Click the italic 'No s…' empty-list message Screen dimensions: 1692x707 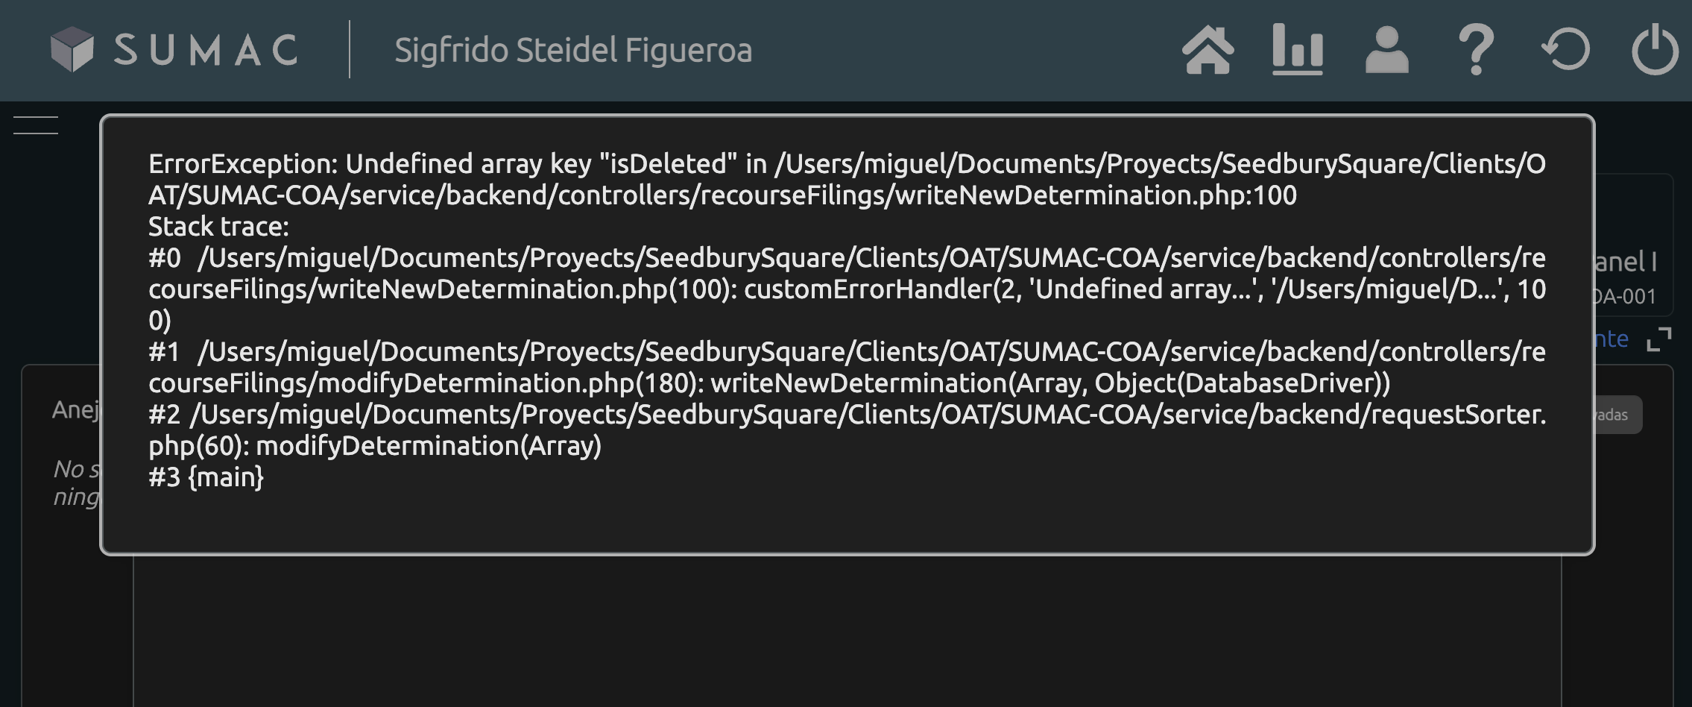pyautogui.click(x=76, y=483)
